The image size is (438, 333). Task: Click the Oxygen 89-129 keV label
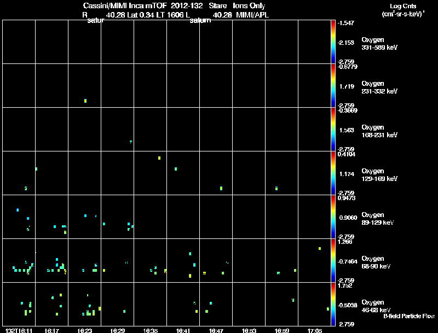(378, 219)
